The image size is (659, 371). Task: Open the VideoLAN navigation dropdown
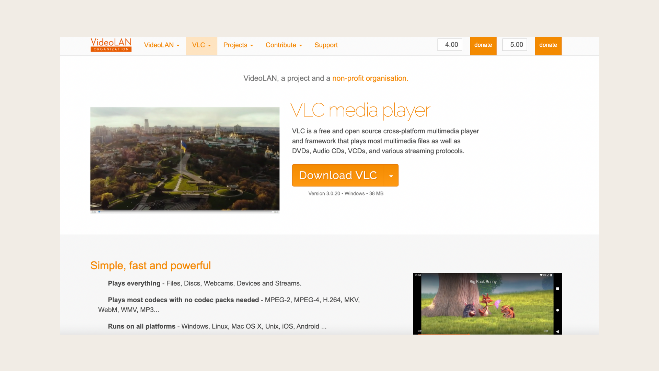point(162,45)
